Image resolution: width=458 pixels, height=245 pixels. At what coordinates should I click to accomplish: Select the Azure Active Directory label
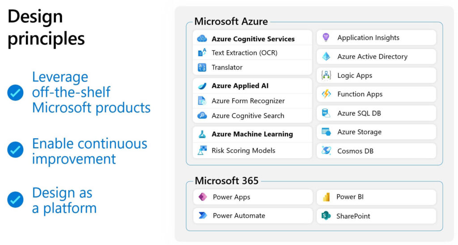click(373, 56)
